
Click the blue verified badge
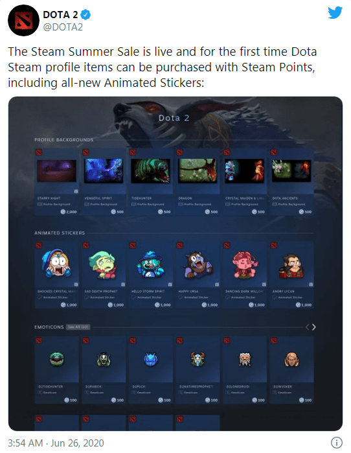[85, 14]
